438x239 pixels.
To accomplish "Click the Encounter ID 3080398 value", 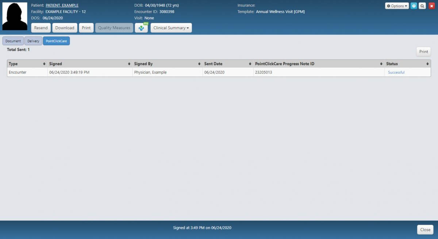I will tap(167, 12).
